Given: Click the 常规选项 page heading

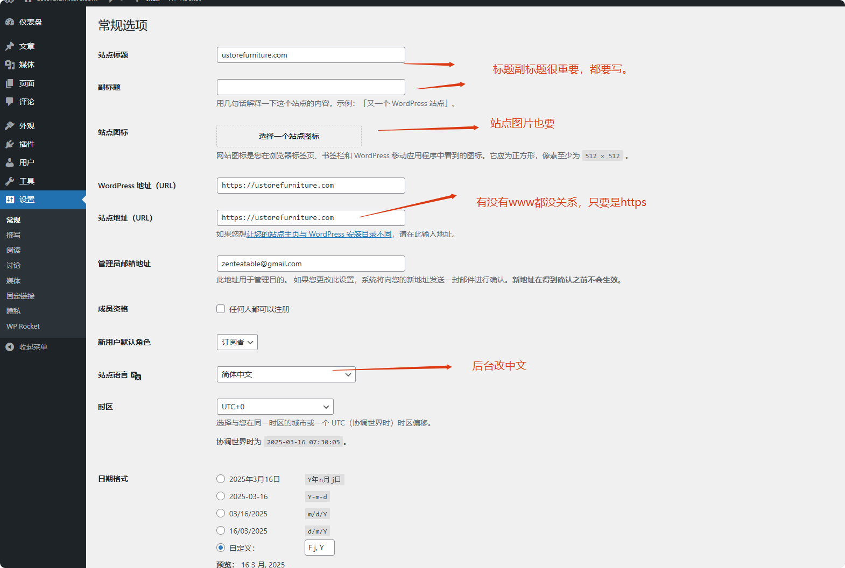Looking at the screenshot, I should [123, 25].
